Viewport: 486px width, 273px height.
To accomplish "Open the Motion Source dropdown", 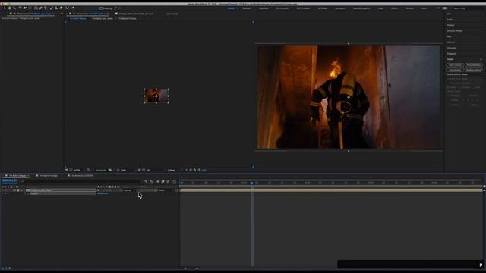I will click(471, 74).
